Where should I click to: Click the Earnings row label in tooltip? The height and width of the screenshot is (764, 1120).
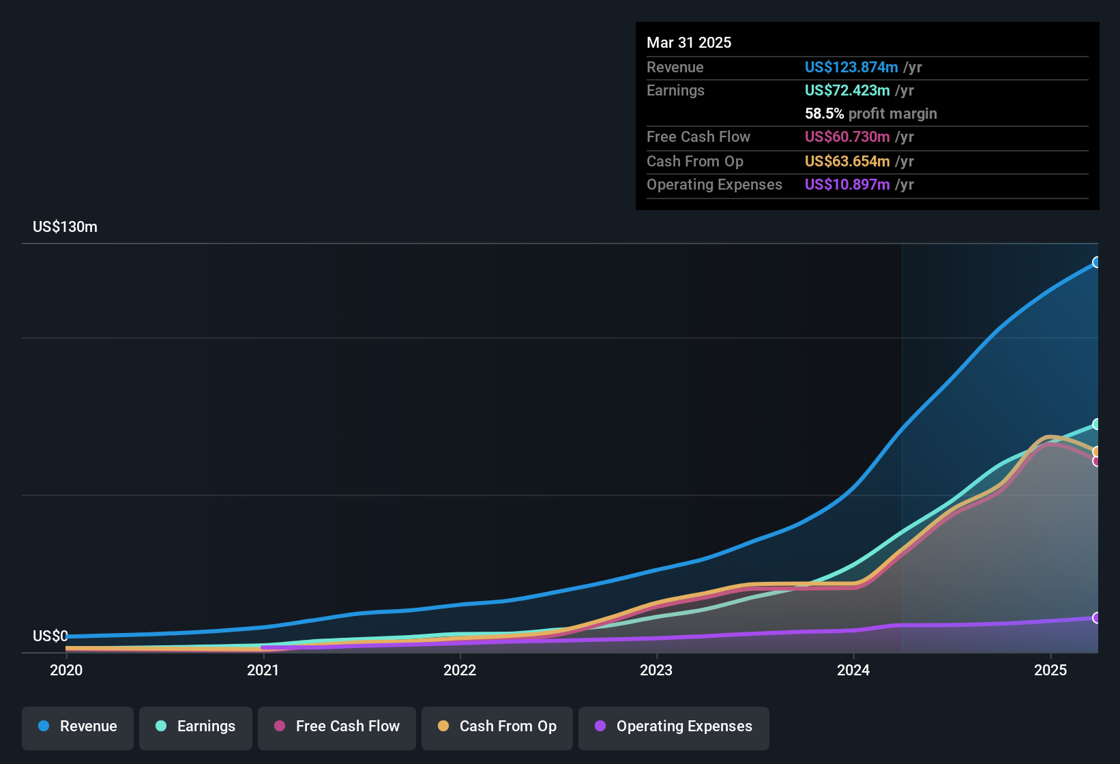(x=675, y=90)
